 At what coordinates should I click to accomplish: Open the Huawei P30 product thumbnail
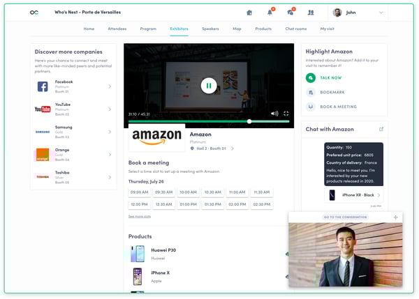click(x=138, y=254)
